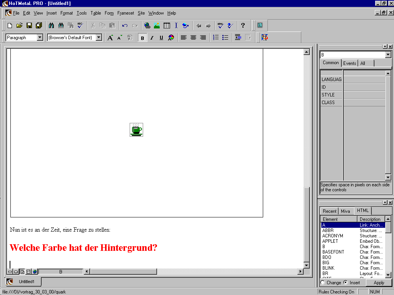Switch to the Events tab

(x=349, y=63)
